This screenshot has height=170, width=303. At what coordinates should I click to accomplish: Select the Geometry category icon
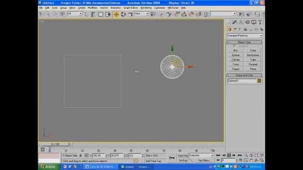click(x=230, y=29)
